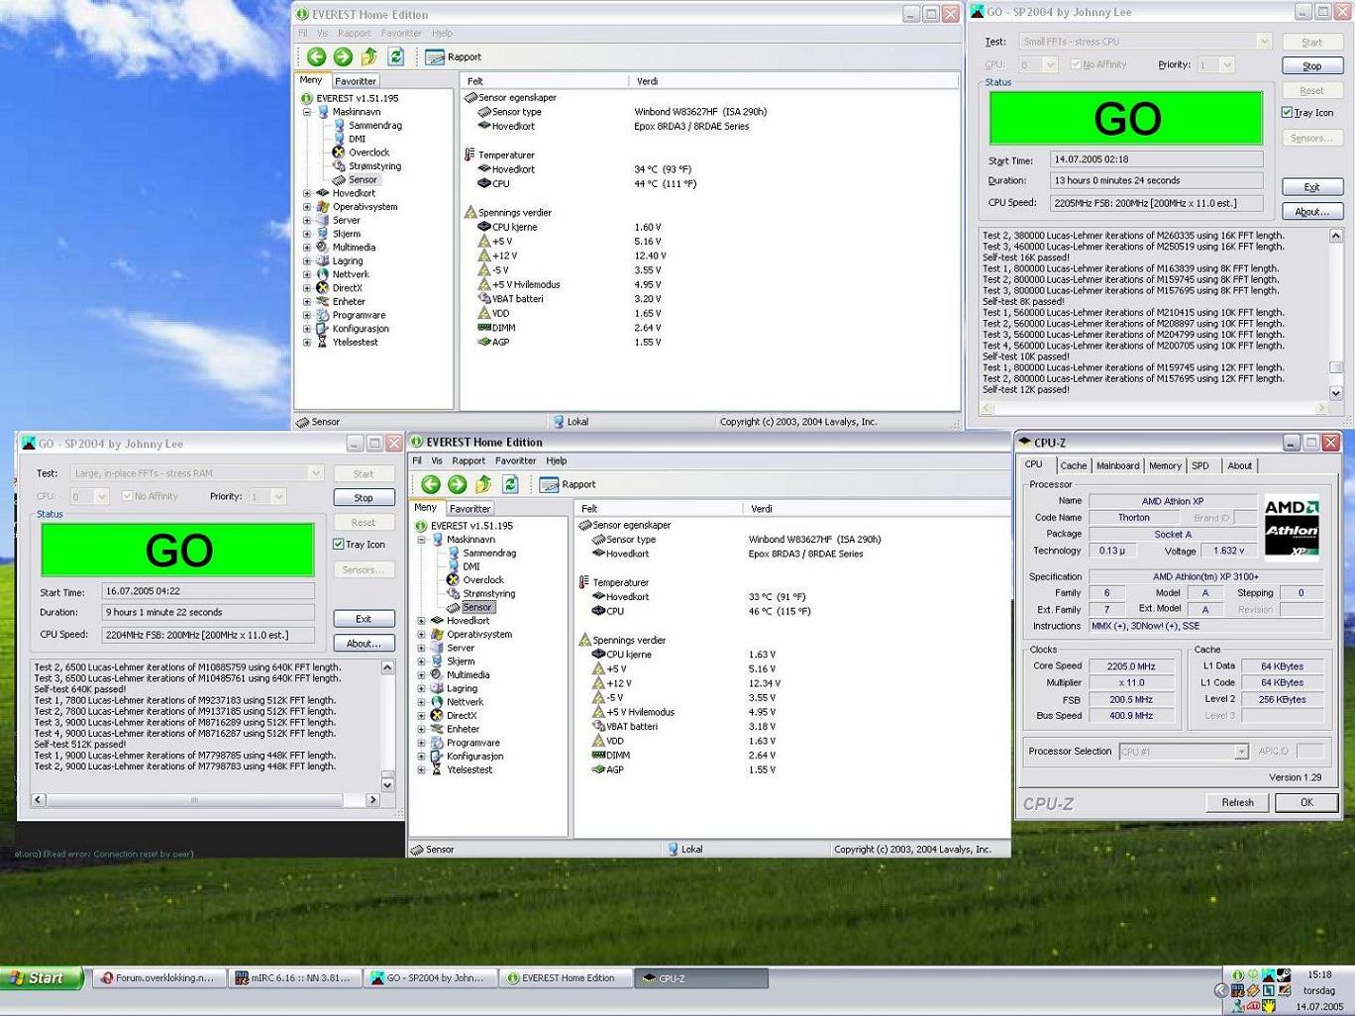Click the forward arrow in top EVEREST toolbar

click(343, 56)
